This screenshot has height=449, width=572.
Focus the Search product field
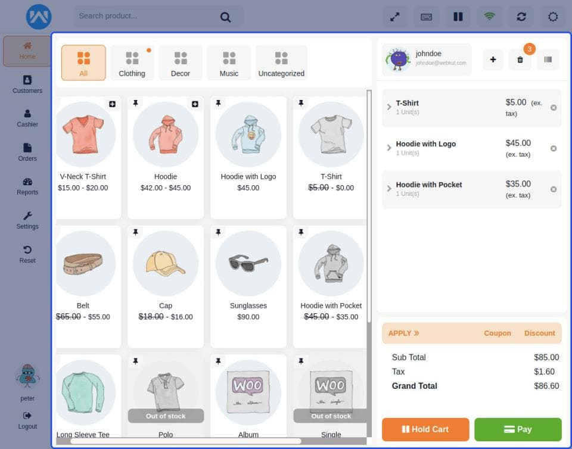point(158,17)
